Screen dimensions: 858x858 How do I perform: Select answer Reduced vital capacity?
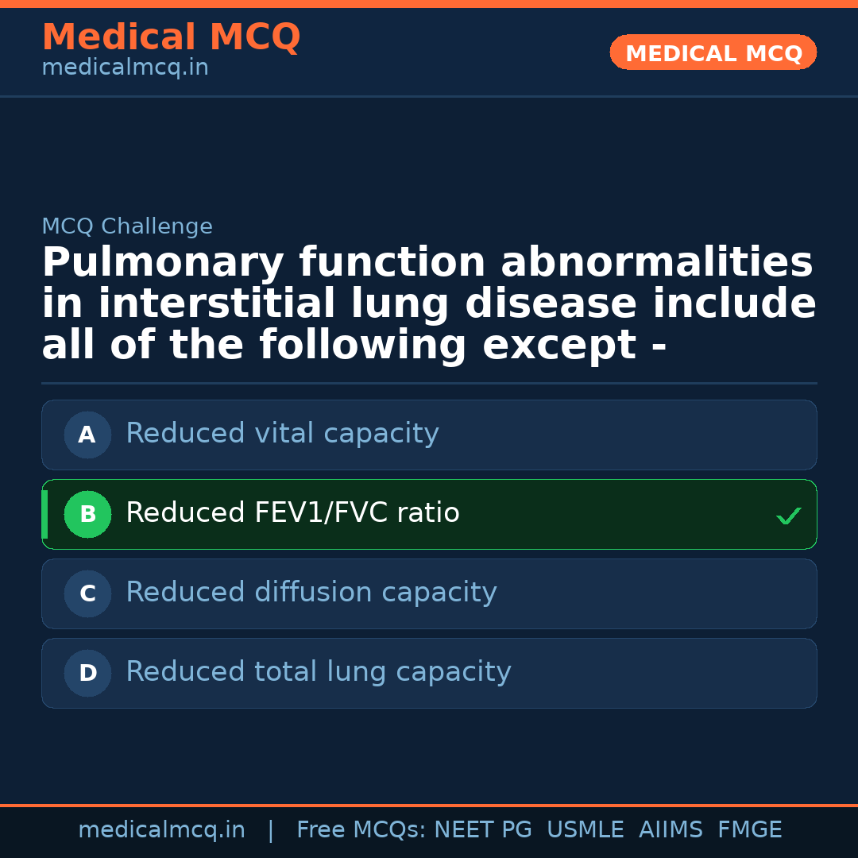tap(282, 434)
